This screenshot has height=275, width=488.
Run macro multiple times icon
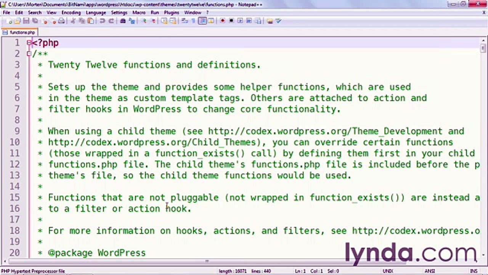[x=249, y=21]
